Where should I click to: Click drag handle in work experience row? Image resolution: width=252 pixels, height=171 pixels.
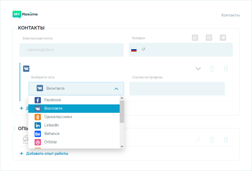[226, 139]
